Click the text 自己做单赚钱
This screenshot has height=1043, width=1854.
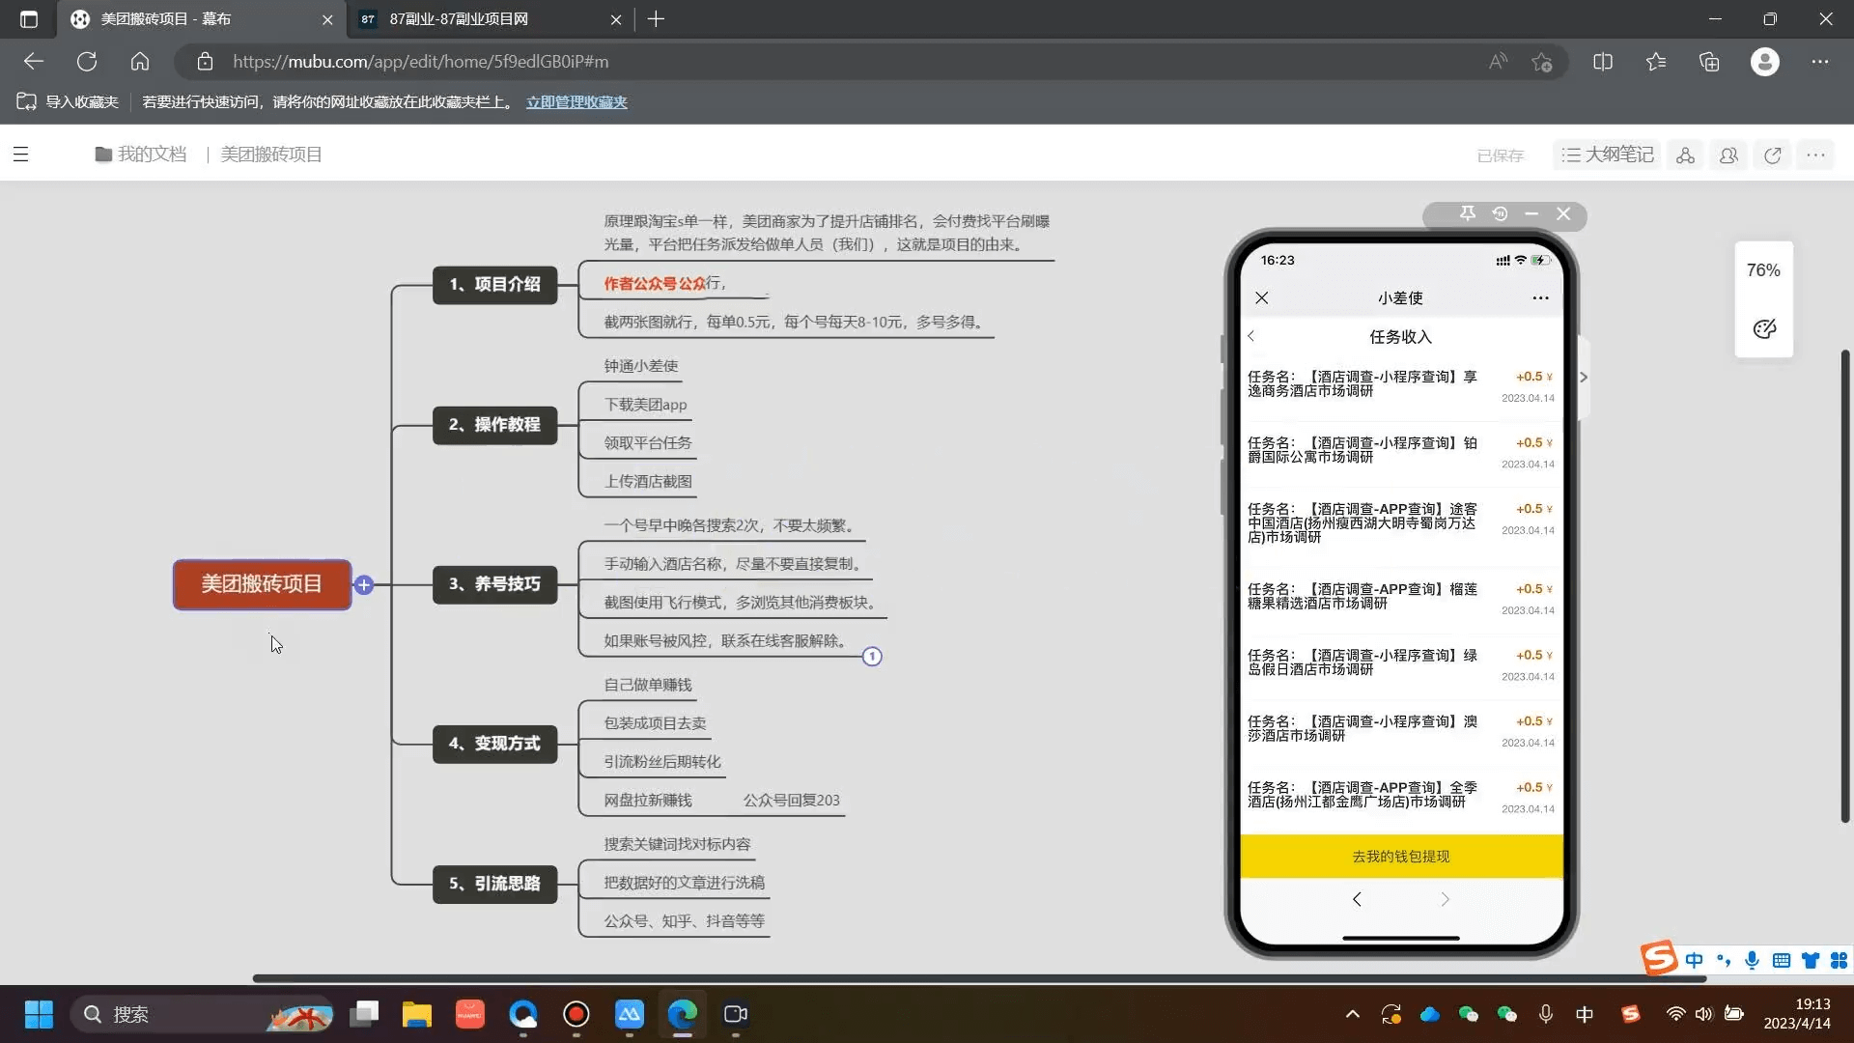coord(648,685)
